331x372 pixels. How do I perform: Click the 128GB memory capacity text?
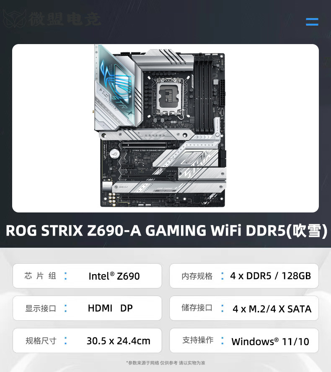coord(296,276)
